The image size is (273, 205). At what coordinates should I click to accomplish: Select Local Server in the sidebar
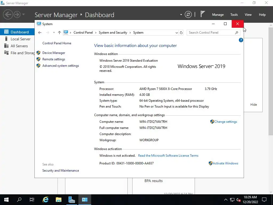tap(17, 39)
